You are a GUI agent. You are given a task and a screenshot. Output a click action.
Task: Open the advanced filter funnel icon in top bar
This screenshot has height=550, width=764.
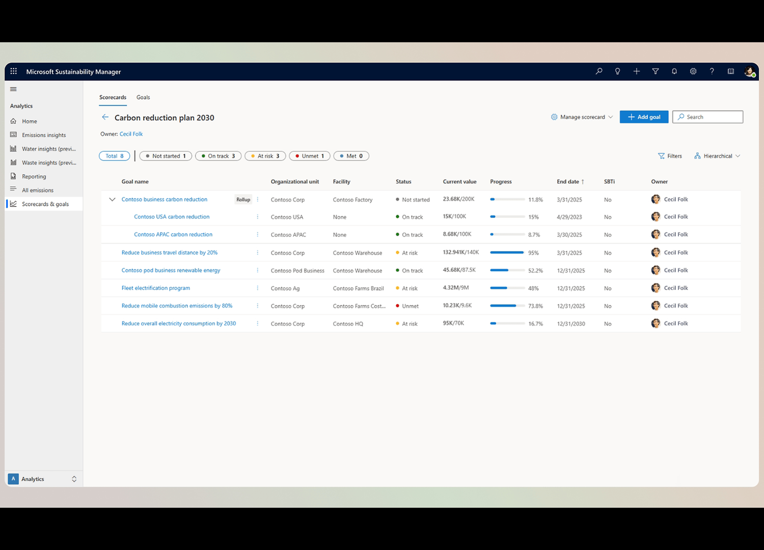pos(656,71)
